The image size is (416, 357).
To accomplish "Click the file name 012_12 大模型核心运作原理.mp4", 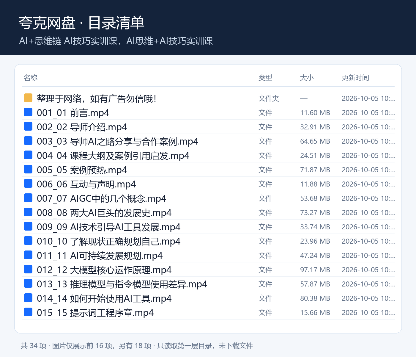I will tap(104, 270).
